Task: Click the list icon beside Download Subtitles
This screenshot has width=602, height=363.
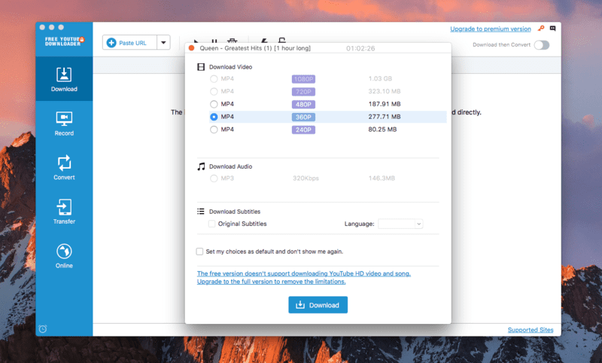Action: (201, 212)
